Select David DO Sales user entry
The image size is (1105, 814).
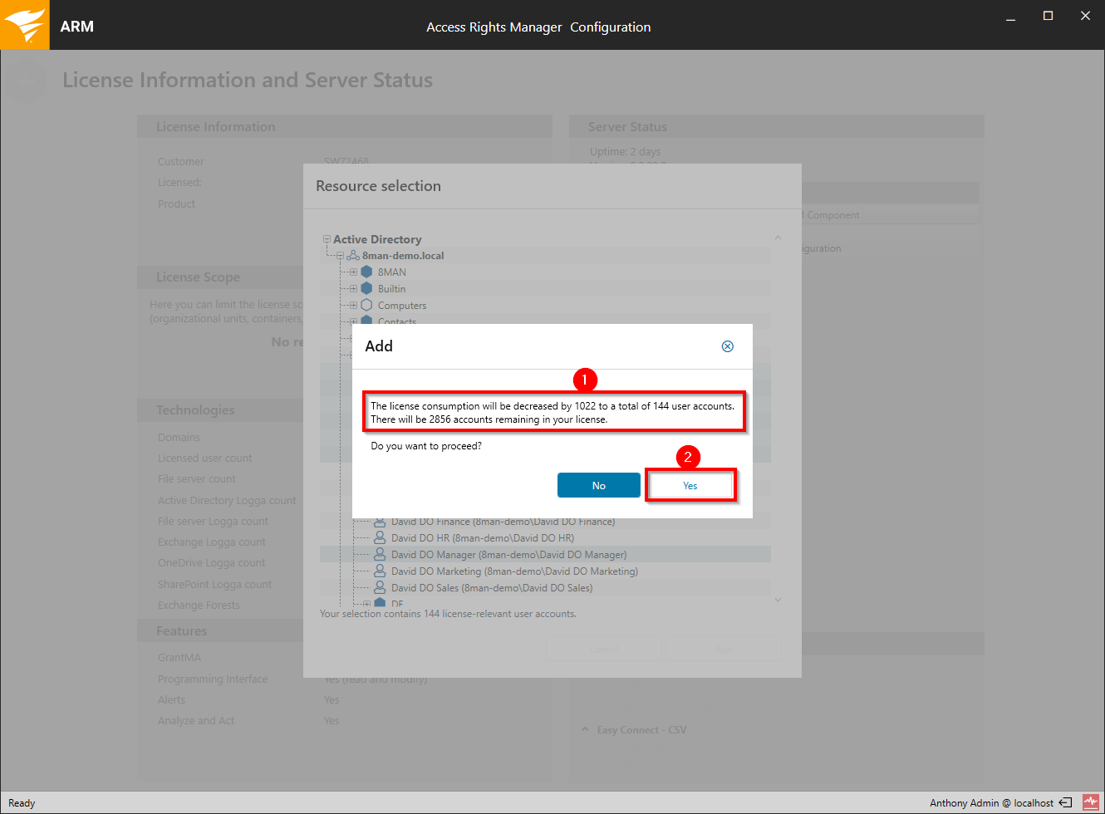(x=492, y=588)
